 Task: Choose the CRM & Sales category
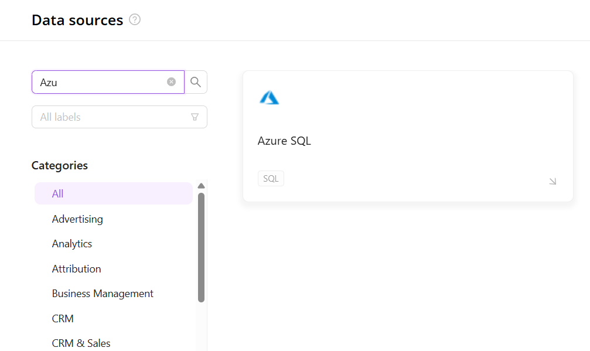coord(81,343)
